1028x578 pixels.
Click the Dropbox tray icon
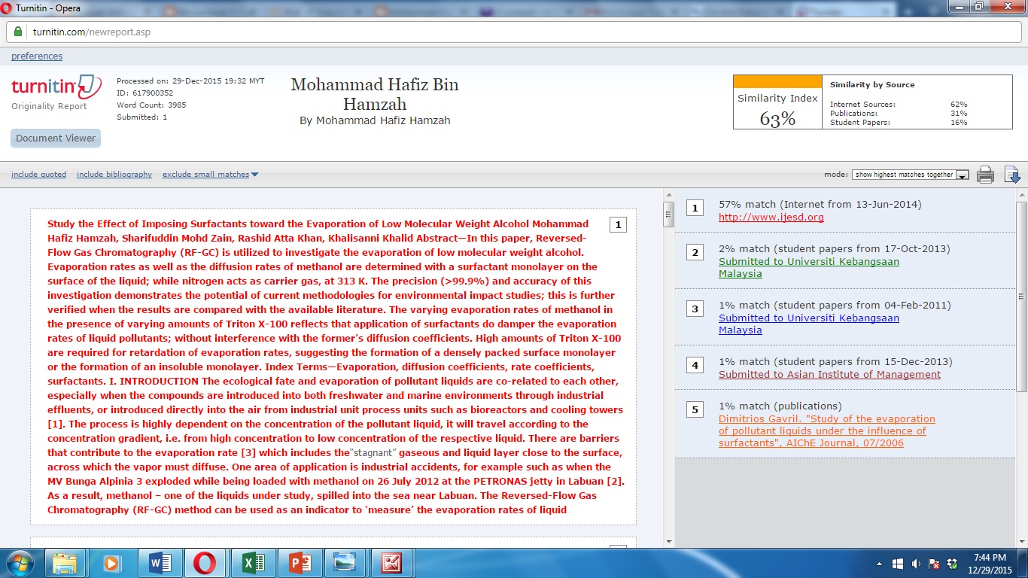[952, 564]
